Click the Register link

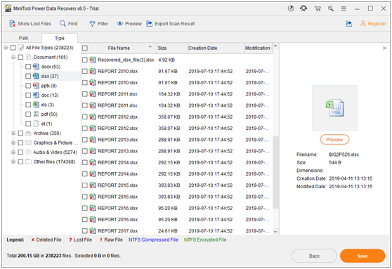coord(377,24)
